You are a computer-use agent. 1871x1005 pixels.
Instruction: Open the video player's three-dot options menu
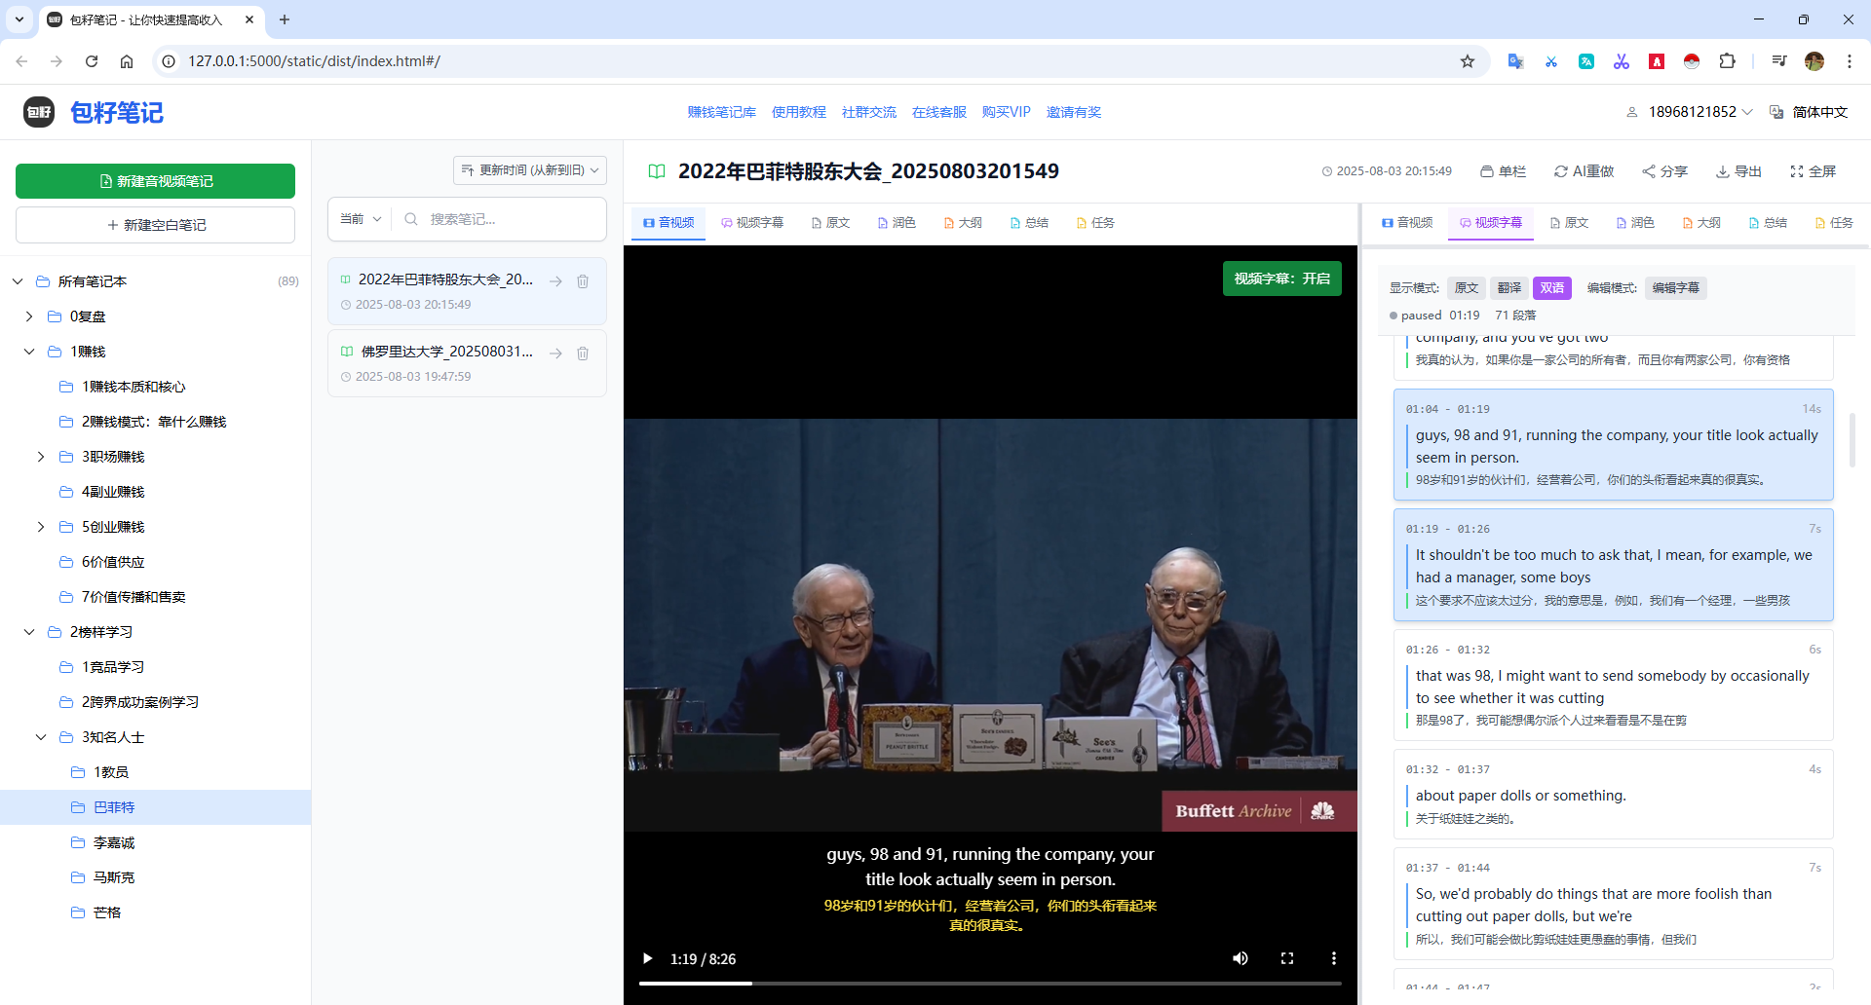click(x=1333, y=958)
